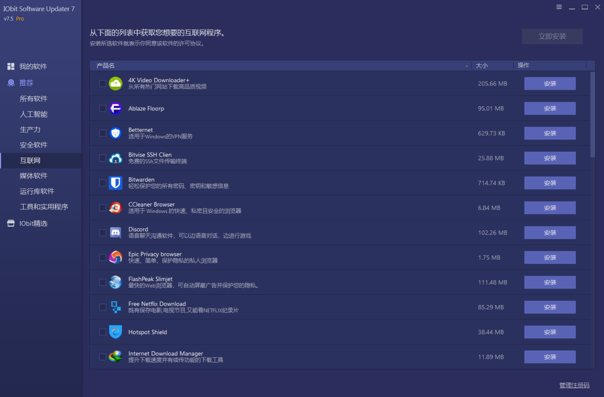Viewport: 604px width, 397px height.
Task: Check the Bitvise SSH Clien checkbox
Action: [x=102, y=158]
